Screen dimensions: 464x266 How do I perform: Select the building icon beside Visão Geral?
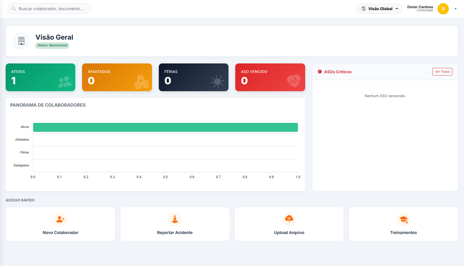21,41
